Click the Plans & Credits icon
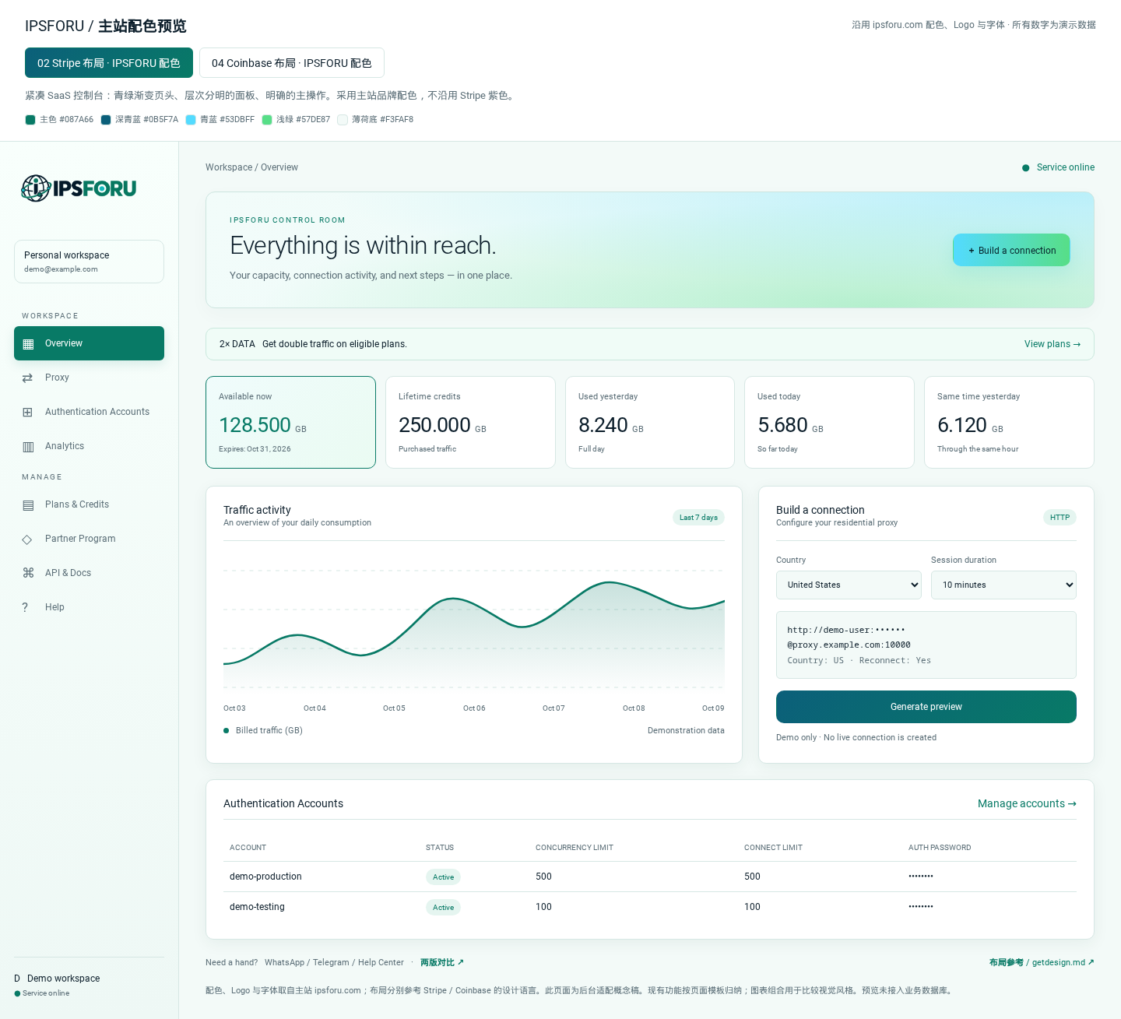1121x1019 pixels. click(28, 504)
